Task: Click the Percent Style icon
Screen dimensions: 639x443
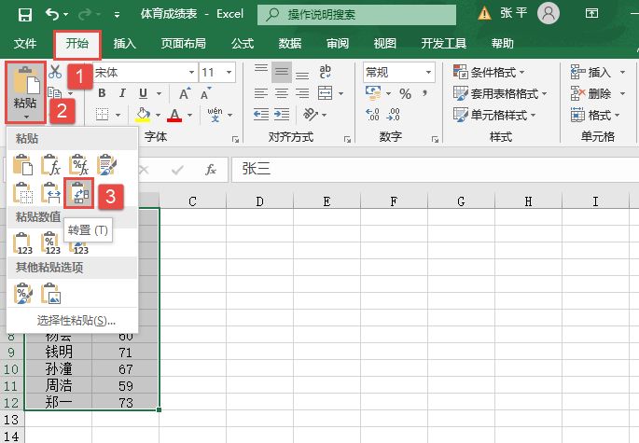Action: 405,94
